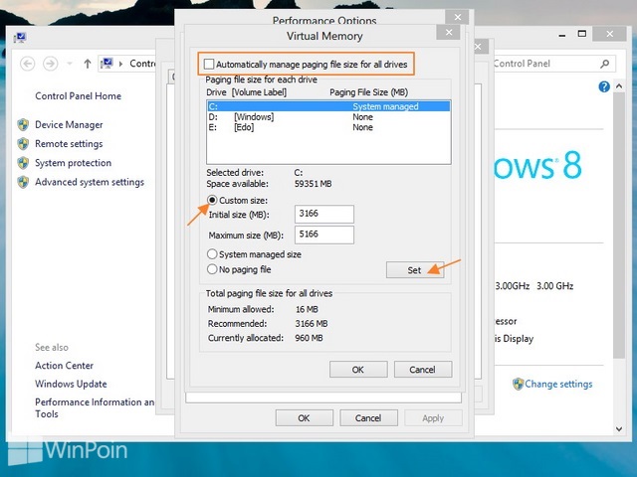
Task: Open Performance Information and Tools link
Action: tap(95, 408)
